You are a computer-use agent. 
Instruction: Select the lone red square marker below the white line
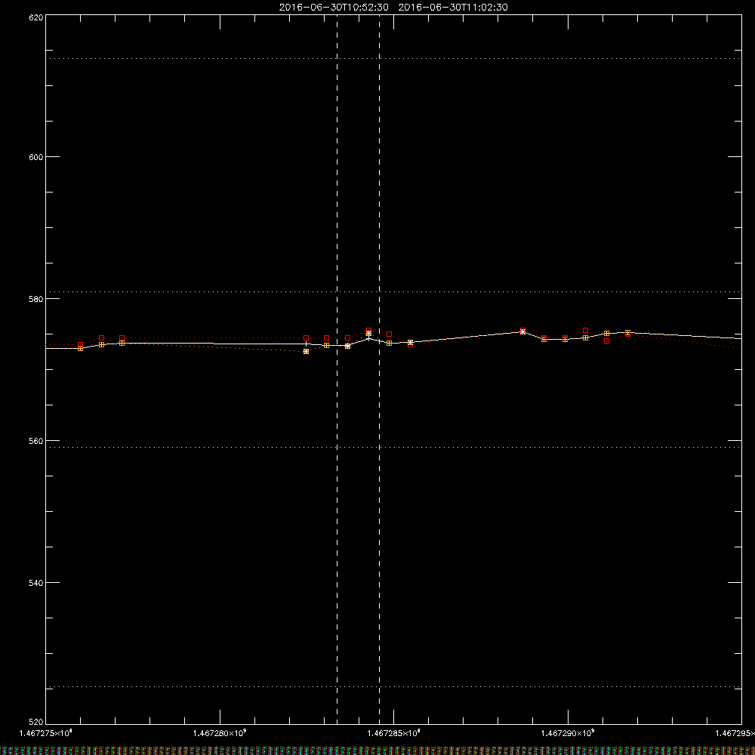pos(607,341)
